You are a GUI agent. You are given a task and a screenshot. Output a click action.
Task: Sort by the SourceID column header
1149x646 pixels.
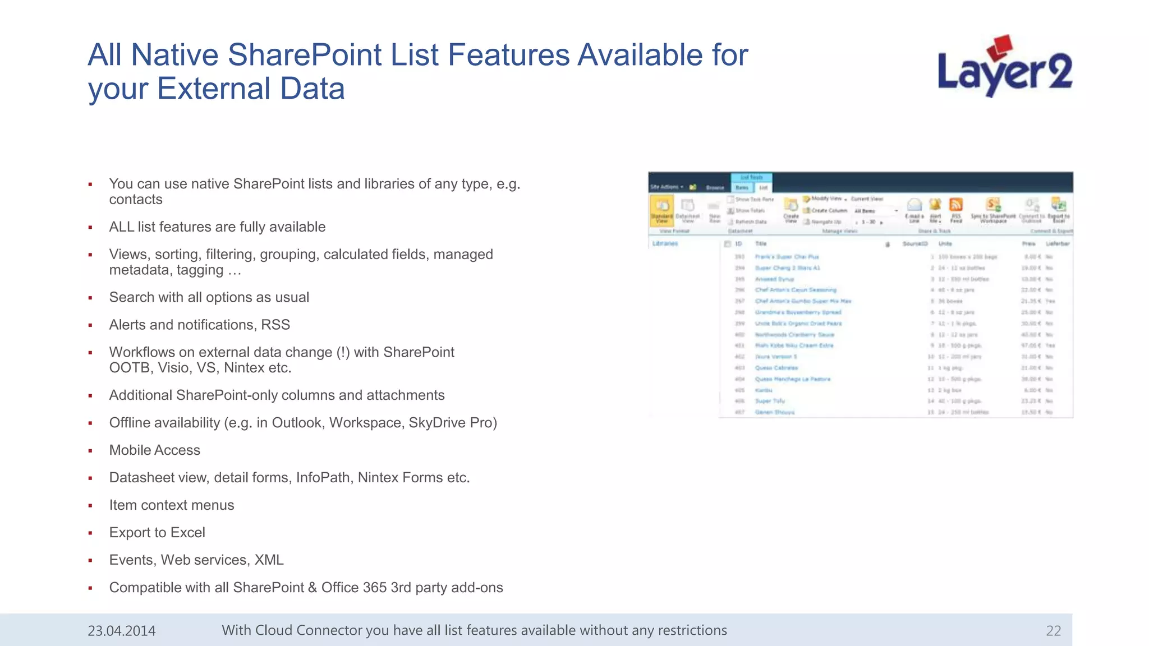[x=915, y=244]
